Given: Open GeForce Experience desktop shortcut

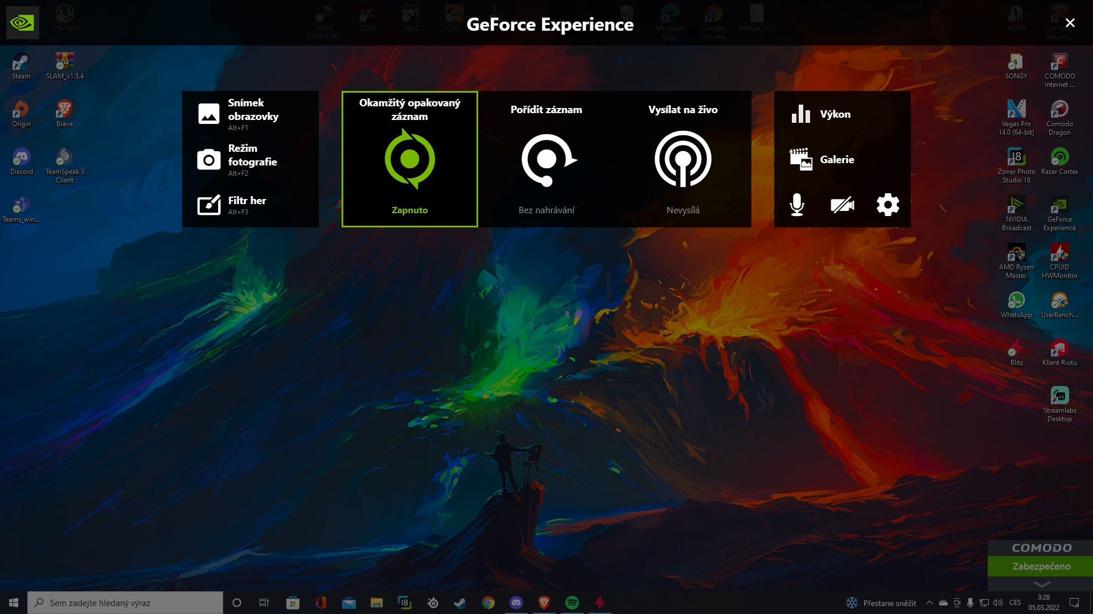Looking at the screenshot, I should [x=1059, y=213].
